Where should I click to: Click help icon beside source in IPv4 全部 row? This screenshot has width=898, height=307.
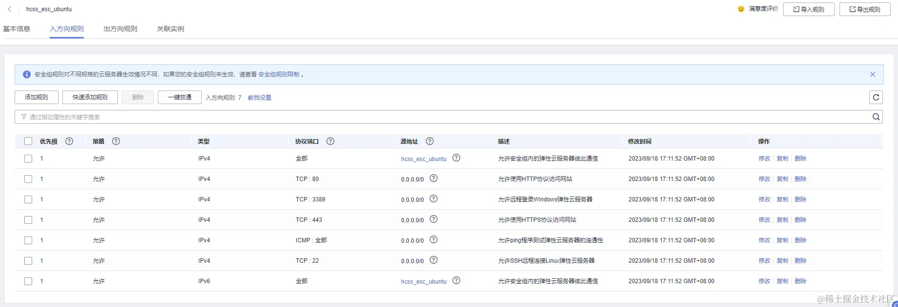click(x=456, y=158)
